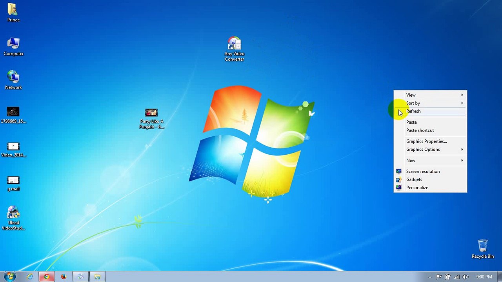Open Screen resolution from the context menu
Image resolution: width=502 pixels, height=282 pixels.
pyautogui.click(x=430, y=172)
